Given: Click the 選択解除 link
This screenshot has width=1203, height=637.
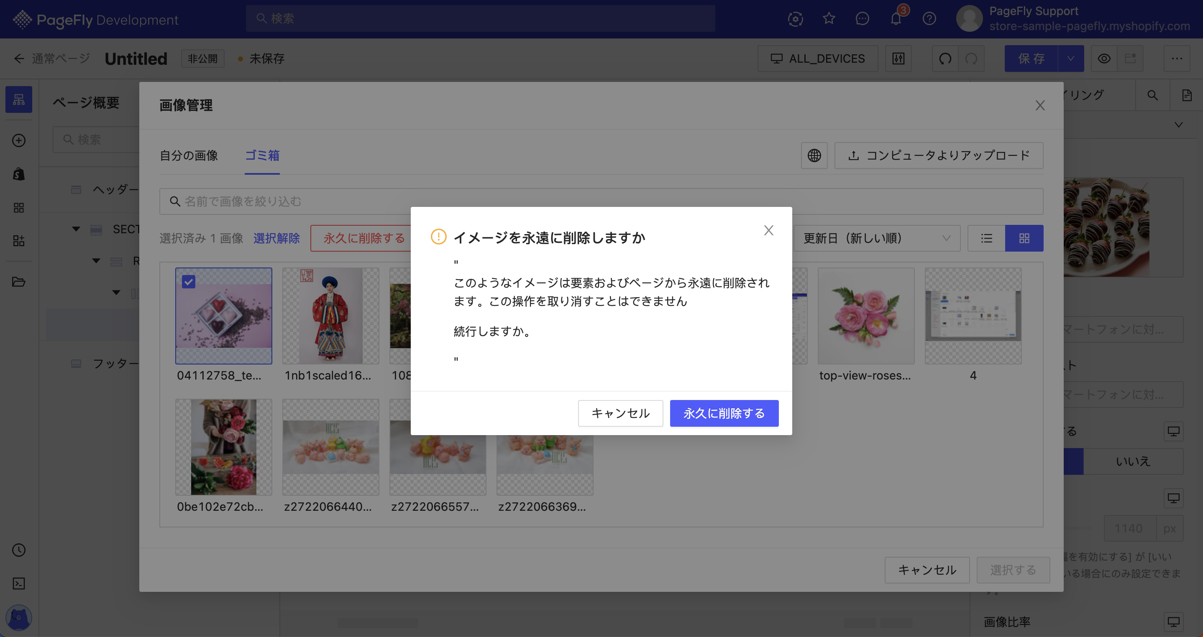Looking at the screenshot, I should click(x=276, y=238).
